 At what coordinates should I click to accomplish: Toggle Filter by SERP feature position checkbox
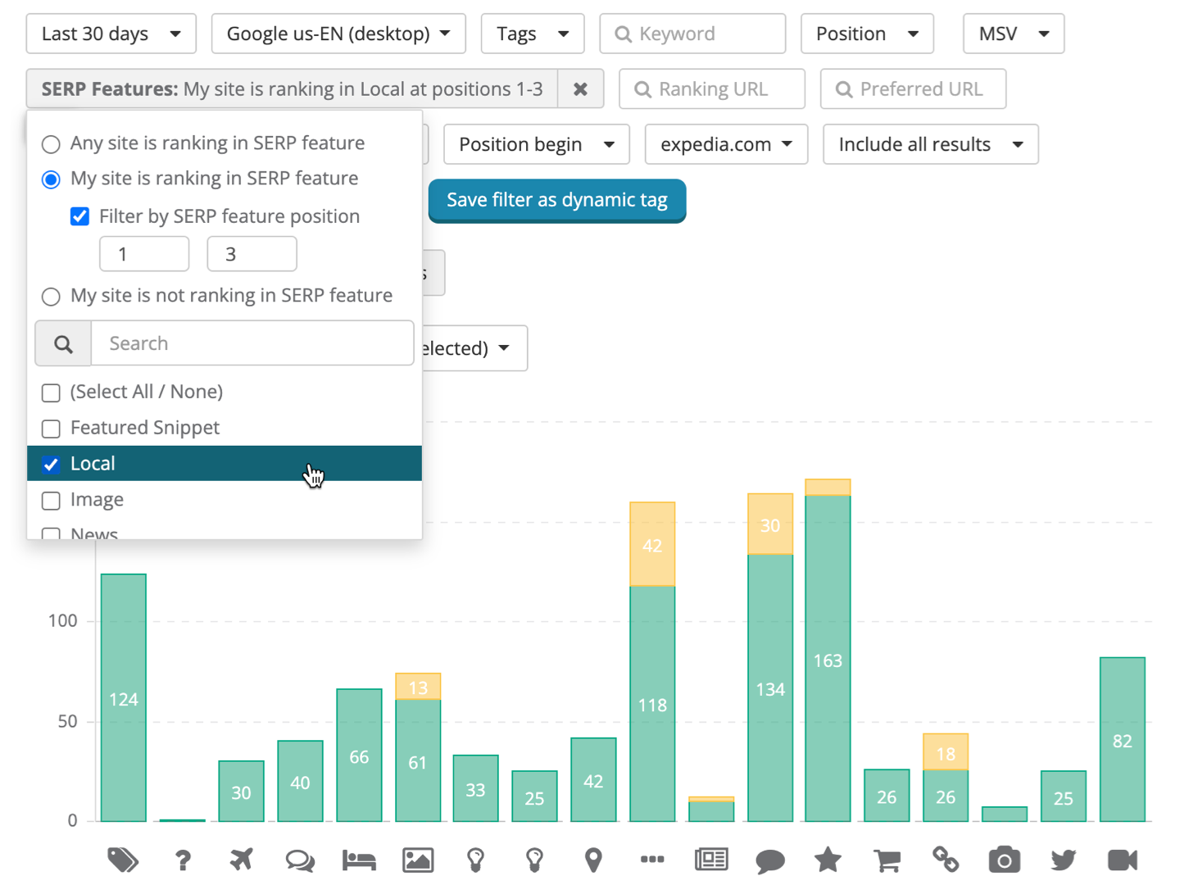[x=79, y=216]
